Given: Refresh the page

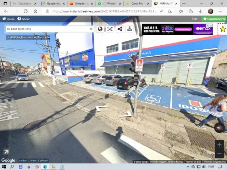Looking at the screenshot, I should click(26, 11).
